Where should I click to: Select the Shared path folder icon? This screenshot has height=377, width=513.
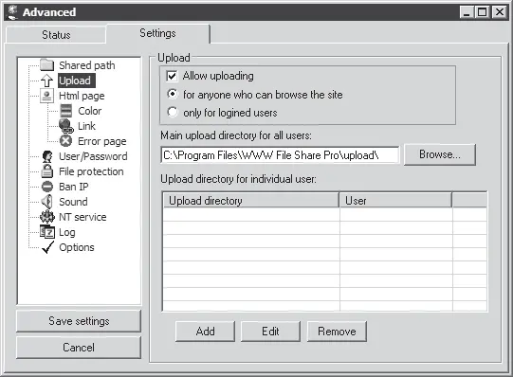(x=47, y=65)
